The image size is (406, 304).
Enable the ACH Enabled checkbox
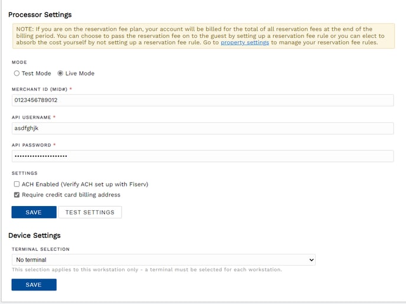pos(17,184)
